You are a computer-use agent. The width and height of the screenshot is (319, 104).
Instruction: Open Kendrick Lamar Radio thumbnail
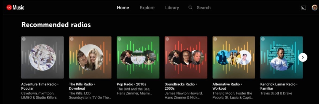click(x=282, y=57)
